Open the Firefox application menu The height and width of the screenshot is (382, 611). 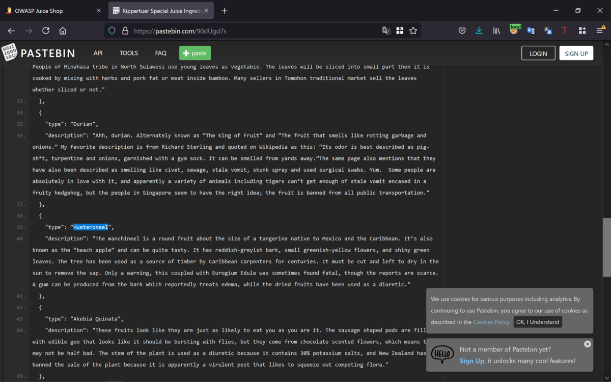coord(600,31)
